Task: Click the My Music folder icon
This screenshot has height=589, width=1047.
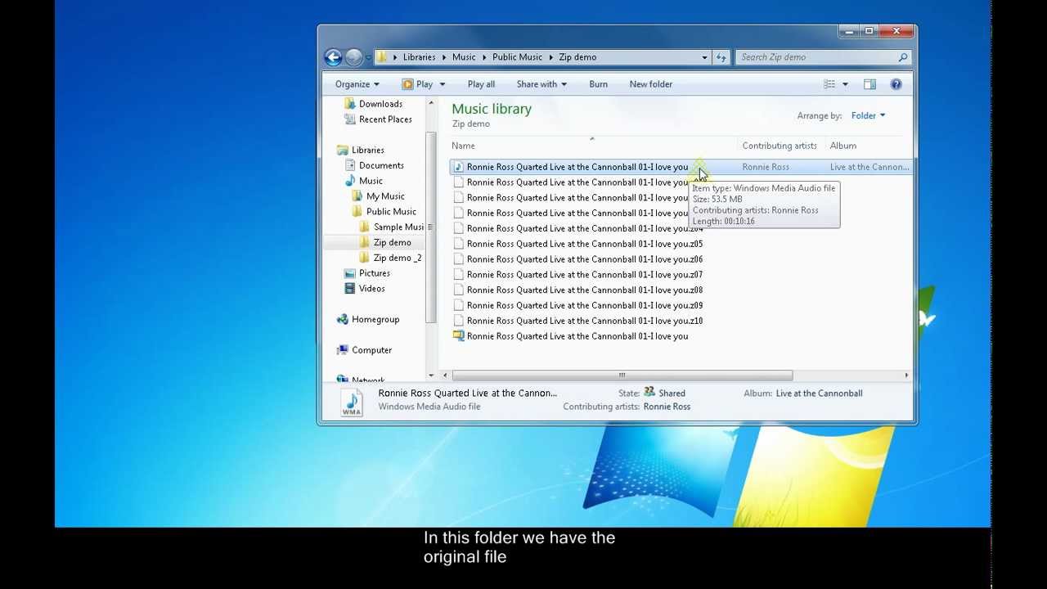Action: click(357, 196)
